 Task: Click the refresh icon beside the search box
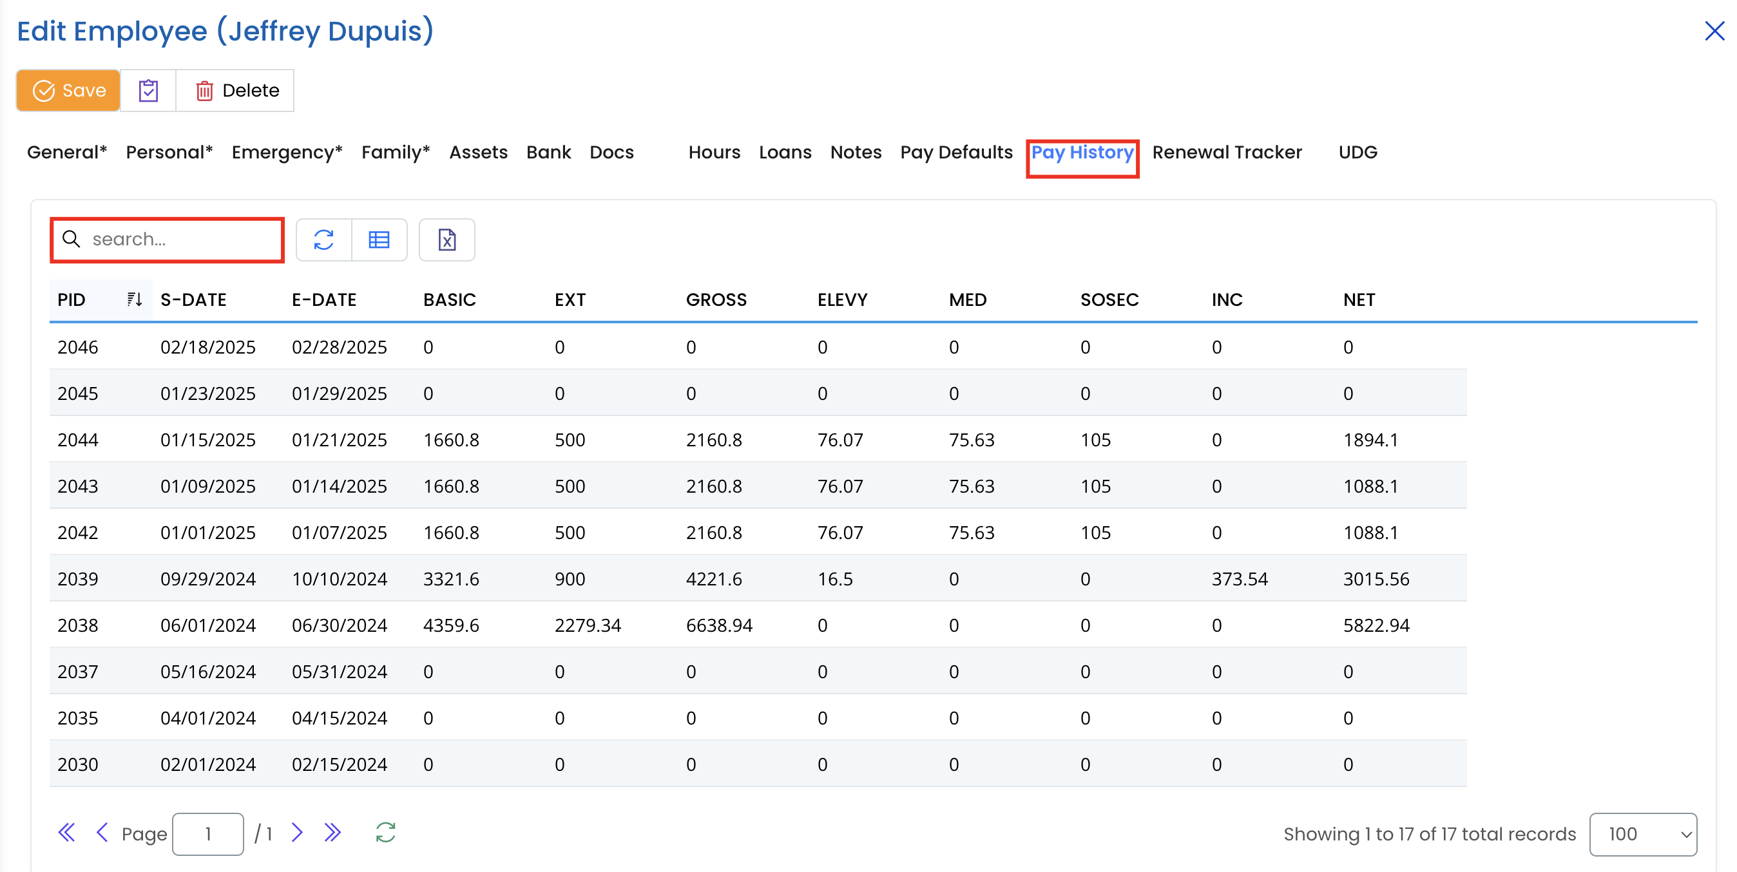click(323, 240)
